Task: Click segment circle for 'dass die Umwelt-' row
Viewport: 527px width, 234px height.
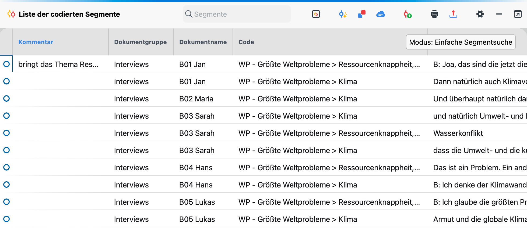Action: tap(6, 150)
